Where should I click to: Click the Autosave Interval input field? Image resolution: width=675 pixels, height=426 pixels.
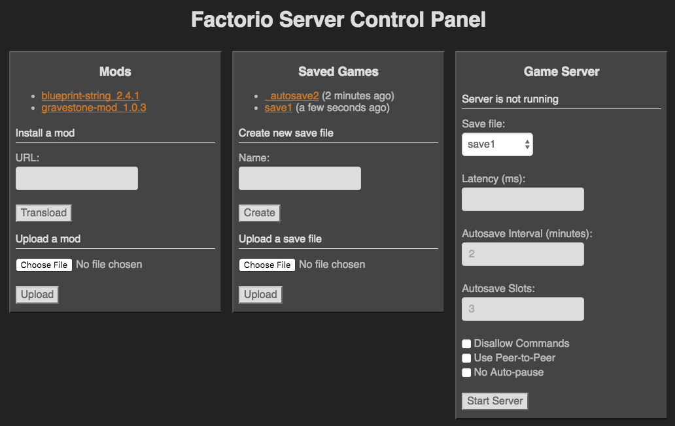click(523, 254)
